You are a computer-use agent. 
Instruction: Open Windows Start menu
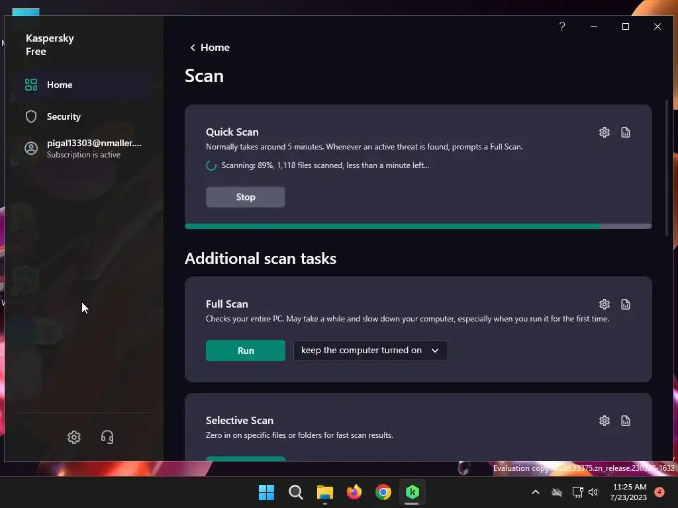click(266, 492)
